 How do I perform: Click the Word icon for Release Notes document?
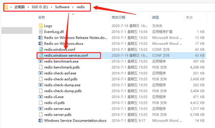click(x=41, y=38)
